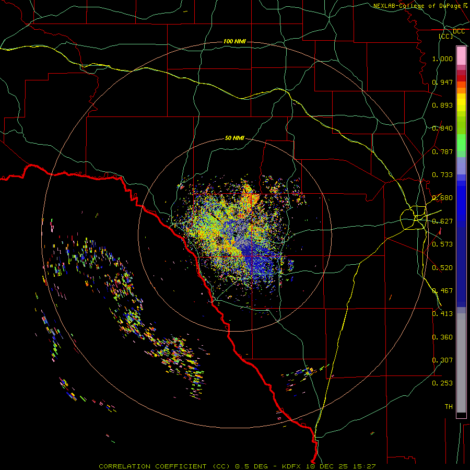Pick the light pink color bar segment
470x470 pixels.
pos(461,56)
